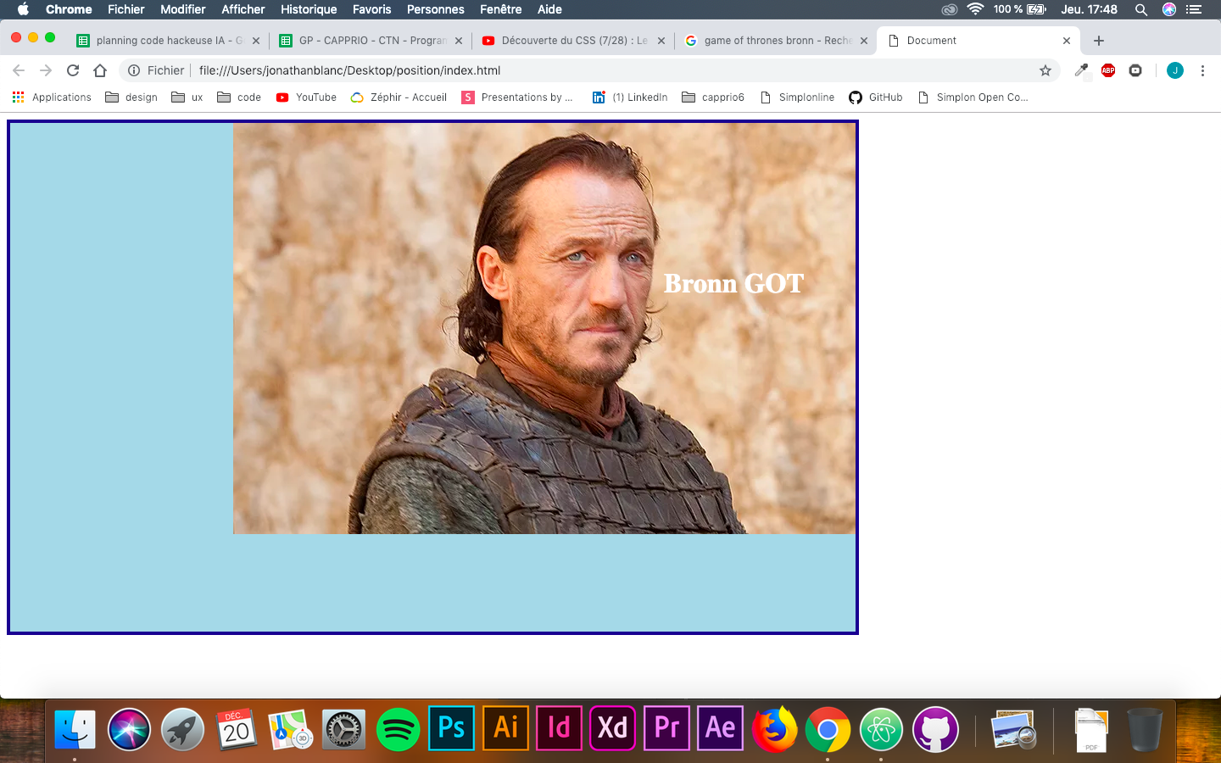Launch Spotify from the Dock
The image size is (1221, 763).
pos(398,729)
